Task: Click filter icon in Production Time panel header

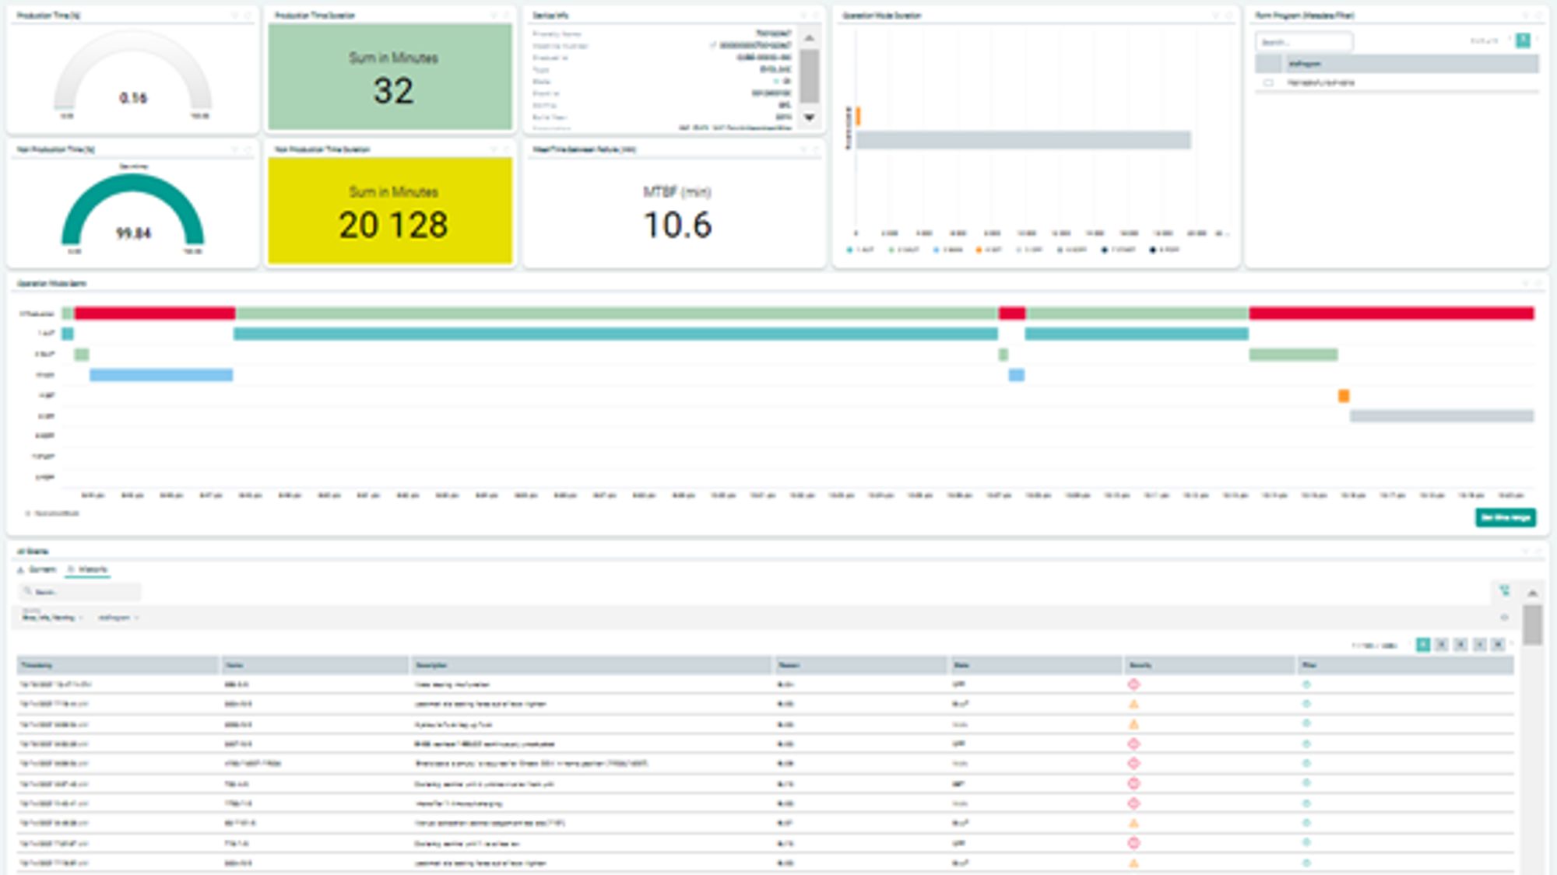Action: tap(235, 16)
